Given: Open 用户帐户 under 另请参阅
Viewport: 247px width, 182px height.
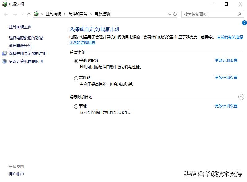Looking at the screenshot, I should point(16,174).
